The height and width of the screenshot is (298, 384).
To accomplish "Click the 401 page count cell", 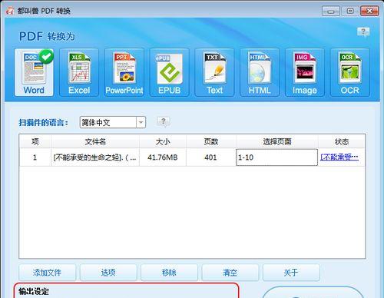I will tap(210, 157).
